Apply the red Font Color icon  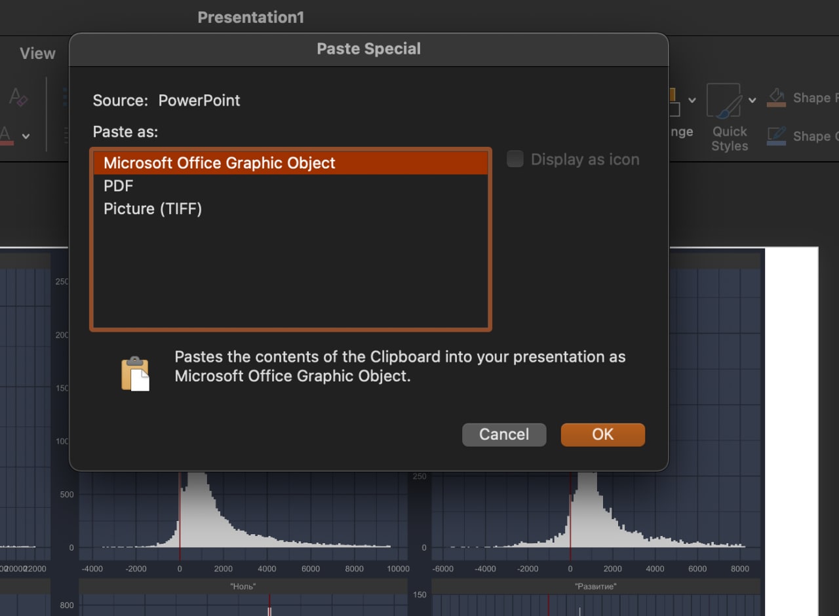[7, 136]
